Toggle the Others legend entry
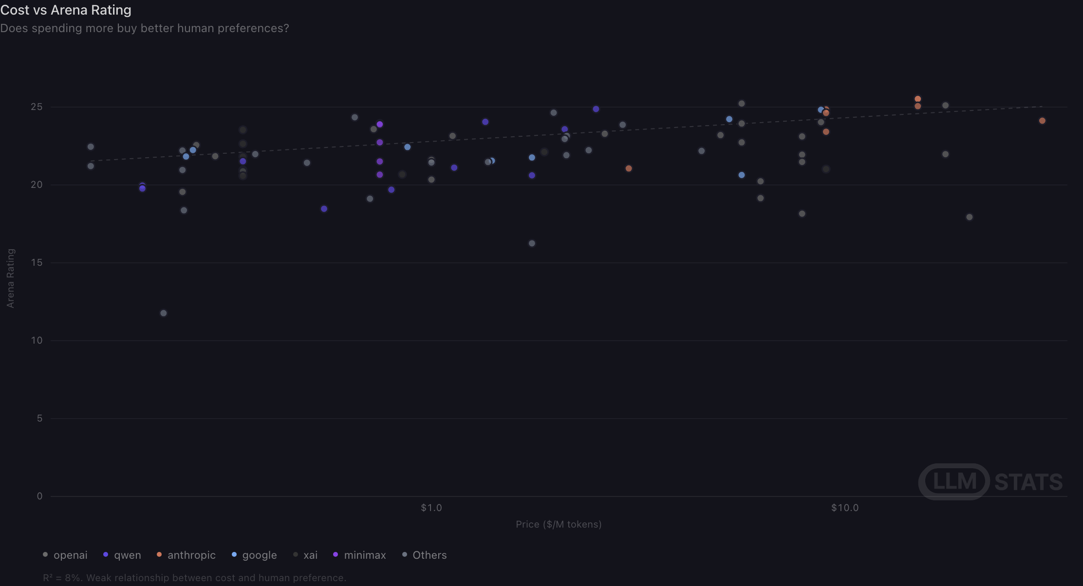Viewport: 1083px width, 586px height. point(424,555)
